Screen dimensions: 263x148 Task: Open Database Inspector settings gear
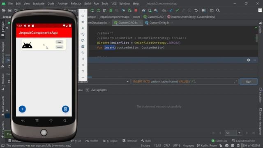point(249,60)
